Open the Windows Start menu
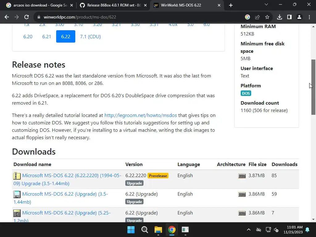Viewport: 316px width, 237px height. [131, 230]
